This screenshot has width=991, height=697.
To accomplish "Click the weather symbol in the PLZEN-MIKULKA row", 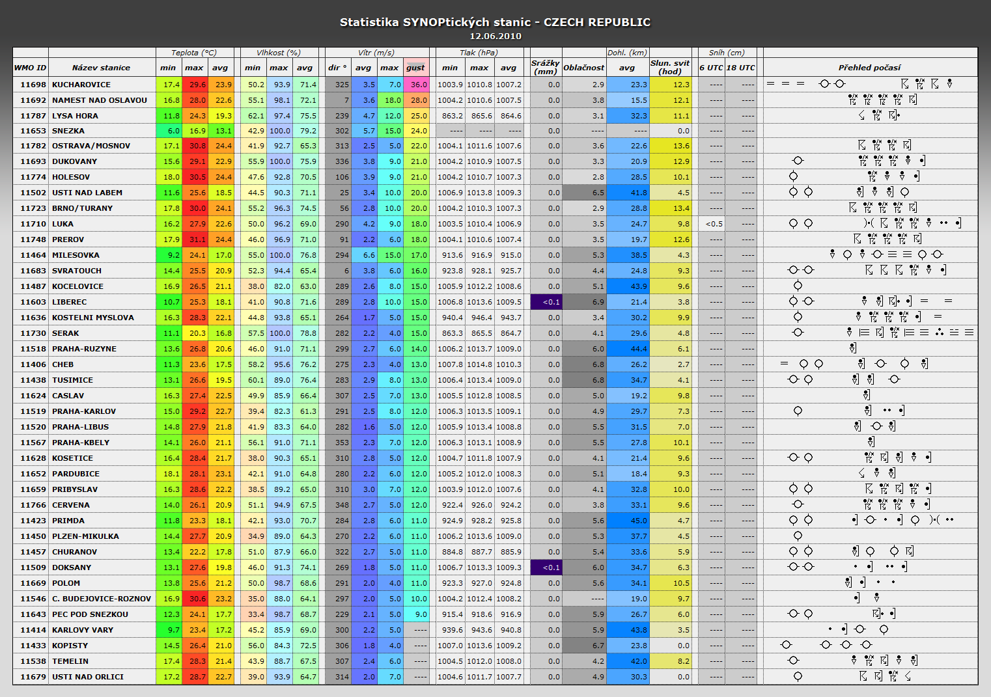I will click(x=798, y=536).
